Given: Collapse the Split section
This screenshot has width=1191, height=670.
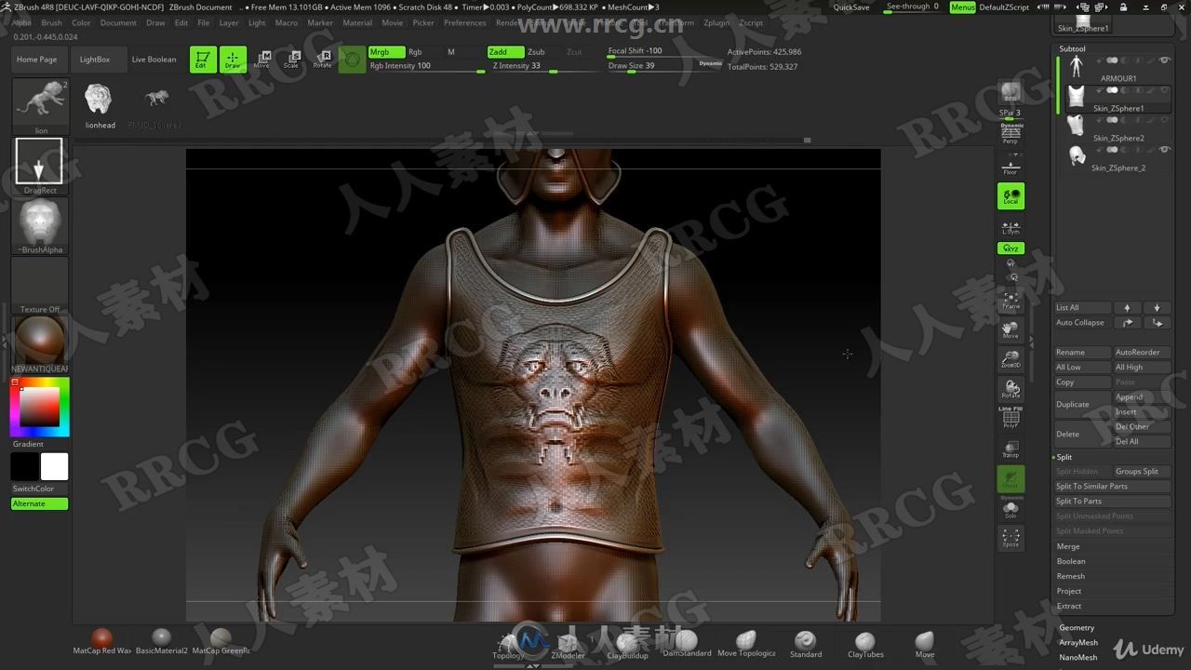Looking at the screenshot, I should coord(1064,457).
